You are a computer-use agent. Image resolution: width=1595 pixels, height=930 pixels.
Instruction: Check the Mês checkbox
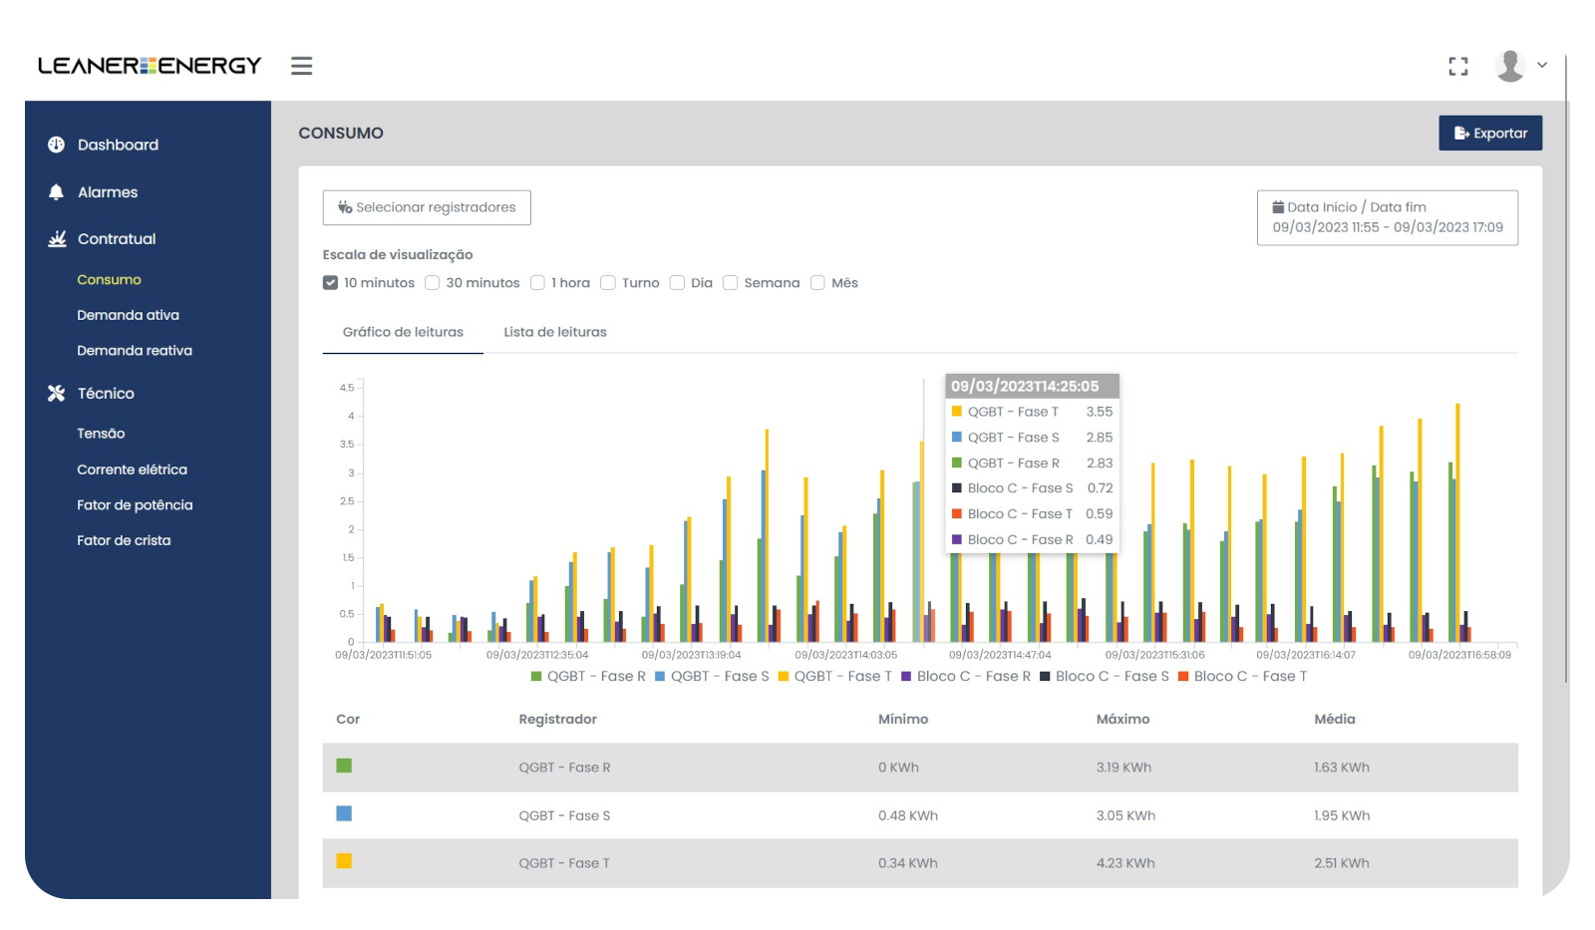pyautogui.click(x=817, y=283)
